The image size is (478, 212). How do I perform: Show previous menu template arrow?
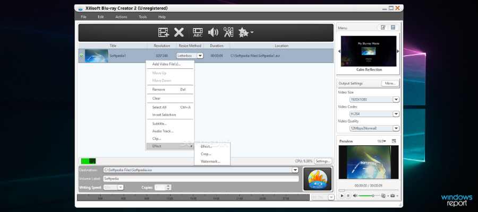(339, 51)
